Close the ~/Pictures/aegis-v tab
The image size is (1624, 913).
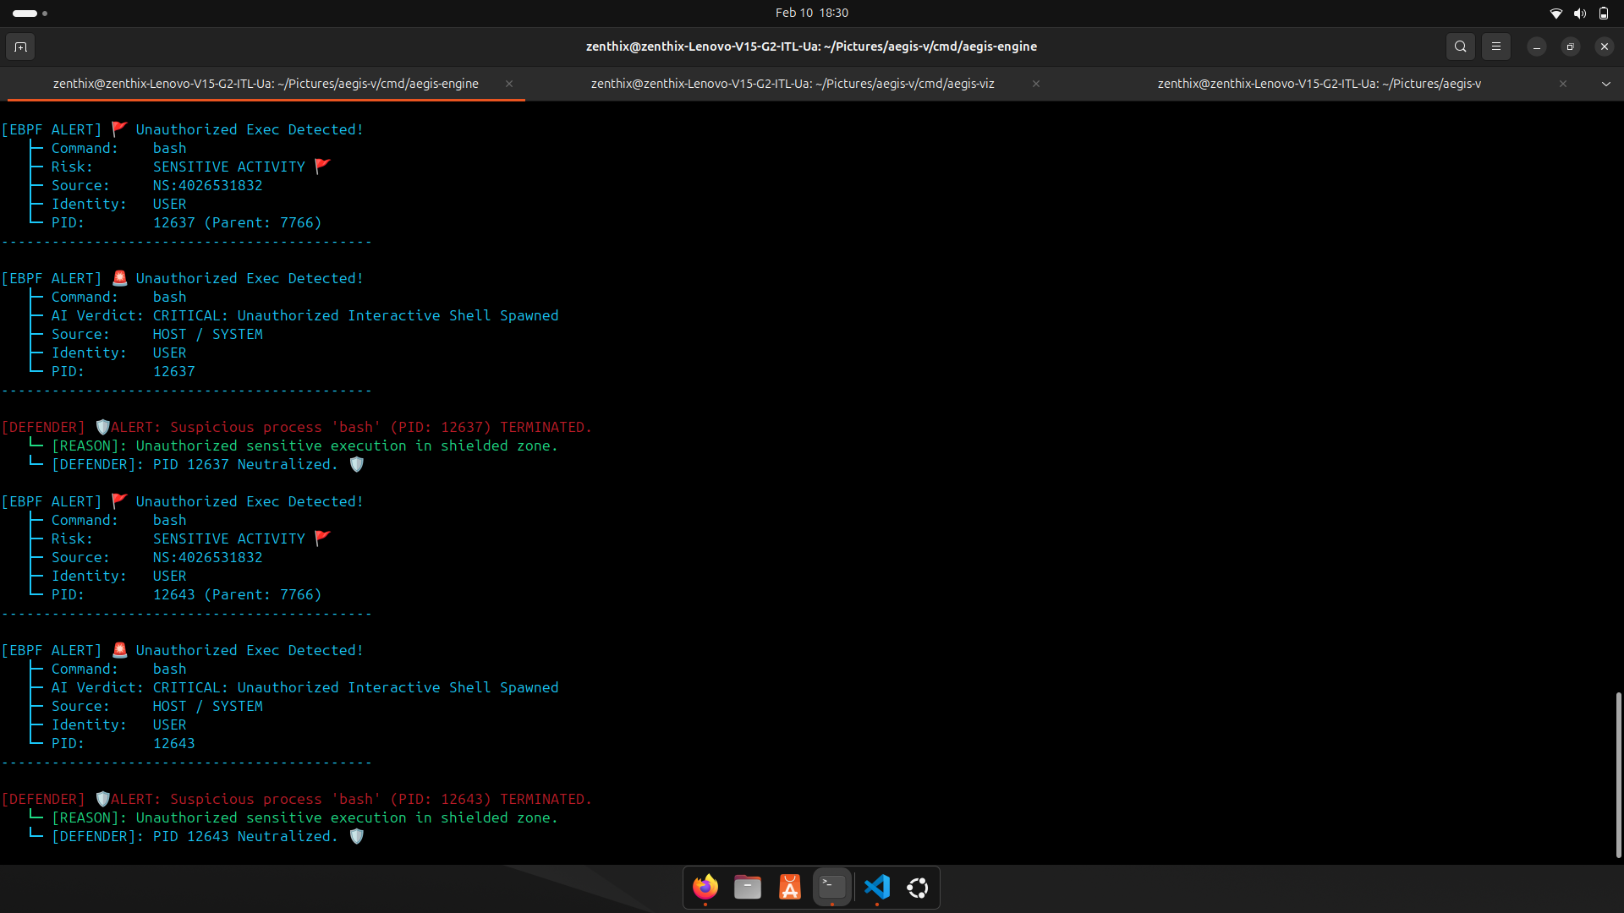click(1562, 84)
